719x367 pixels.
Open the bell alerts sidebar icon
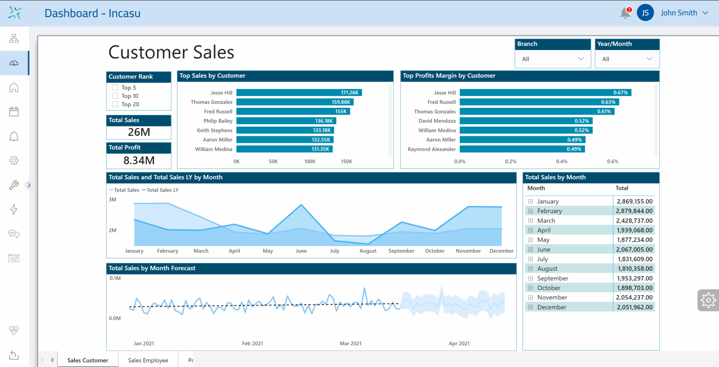(14, 136)
